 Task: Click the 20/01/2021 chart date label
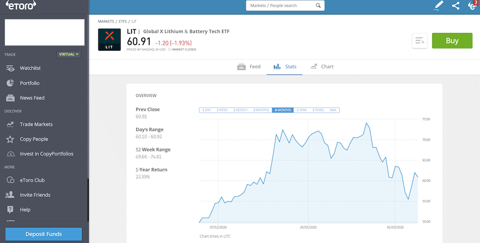pyautogui.click(x=308, y=227)
